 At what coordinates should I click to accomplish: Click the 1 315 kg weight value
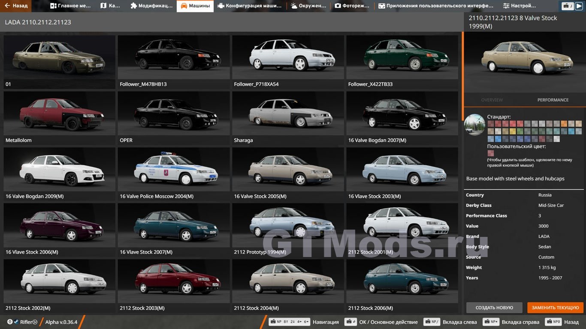point(547,267)
